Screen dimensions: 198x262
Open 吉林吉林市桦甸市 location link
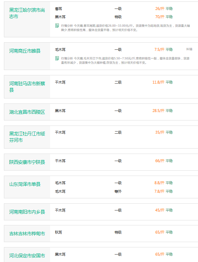[27, 234]
